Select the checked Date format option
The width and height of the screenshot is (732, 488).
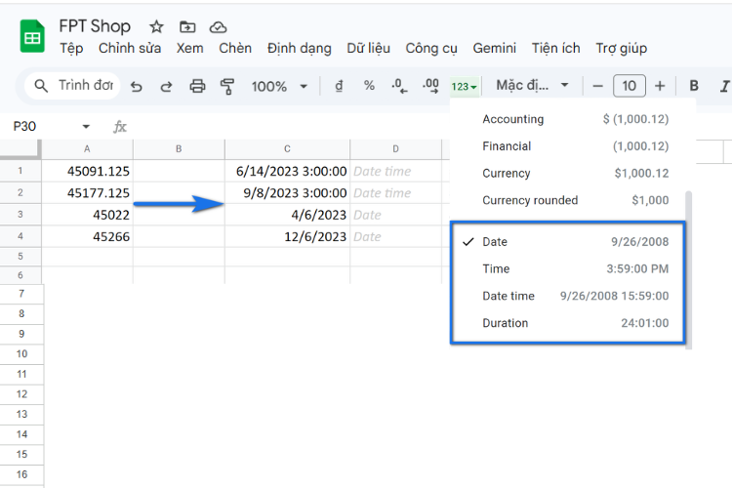568,242
